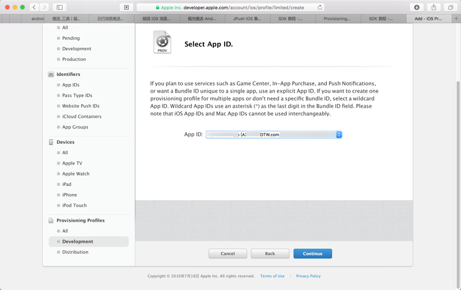Select Distribution under Provisioning Profiles
The image size is (461, 290).
point(75,252)
